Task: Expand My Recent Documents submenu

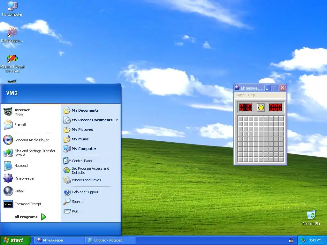Action: click(91, 120)
